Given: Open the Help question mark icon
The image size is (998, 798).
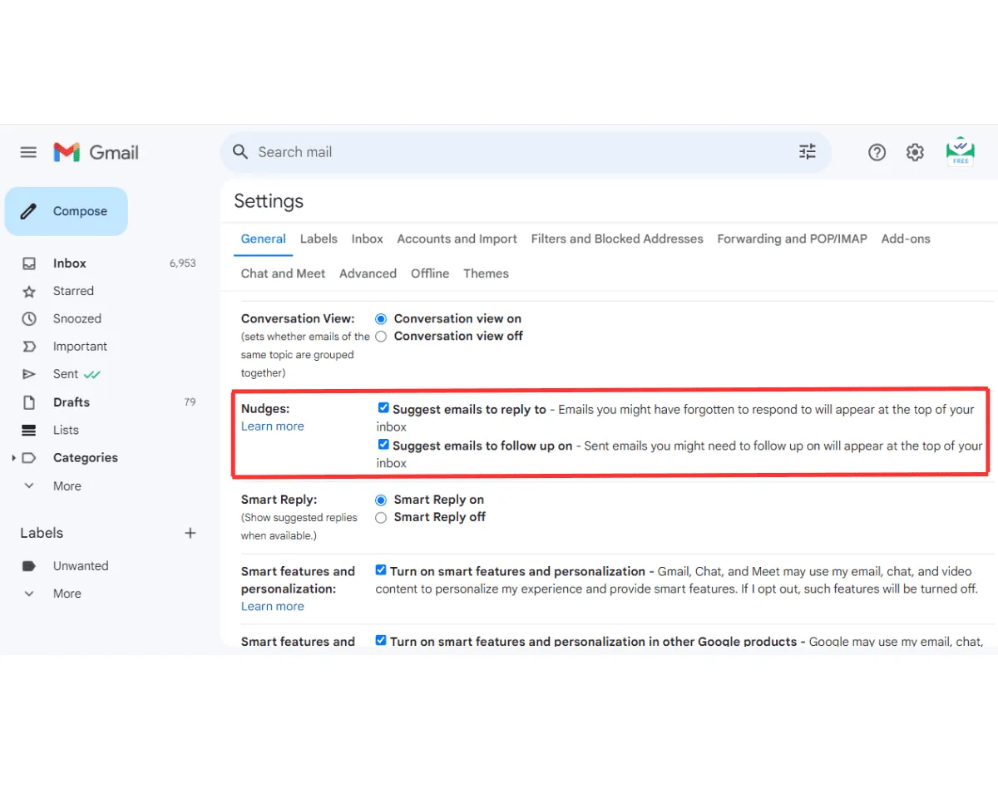Looking at the screenshot, I should click(877, 152).
